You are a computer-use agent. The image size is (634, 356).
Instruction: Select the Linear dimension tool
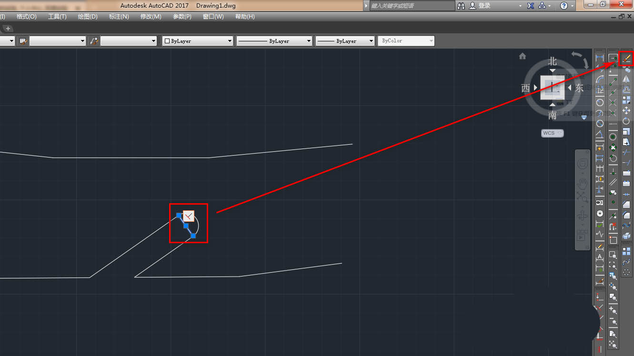pyautogui.click(x=600, y=58)
